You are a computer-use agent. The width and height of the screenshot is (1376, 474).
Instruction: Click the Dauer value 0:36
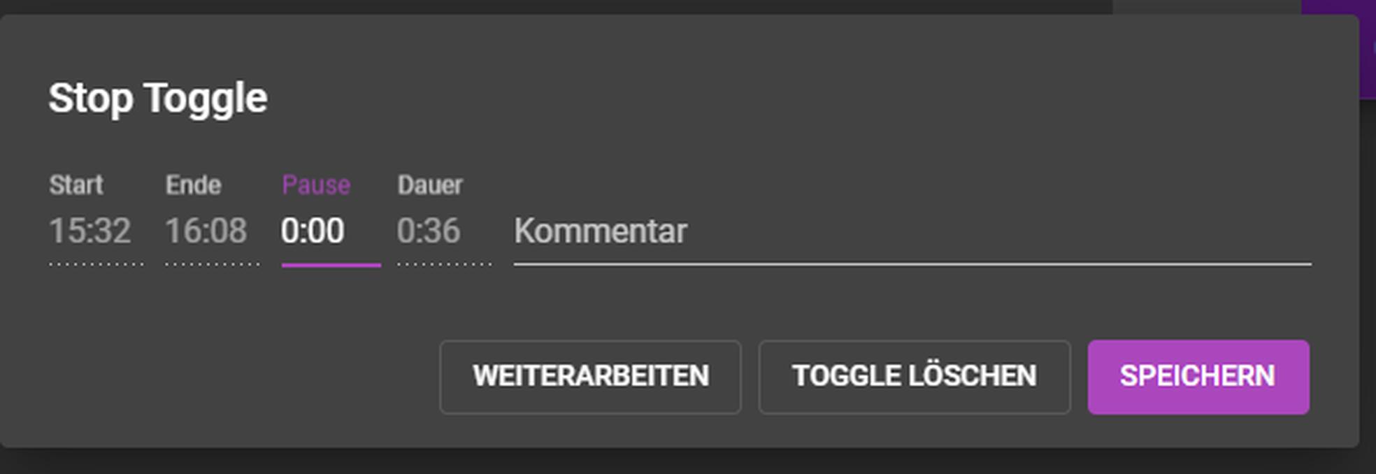(x=429, y=231)
